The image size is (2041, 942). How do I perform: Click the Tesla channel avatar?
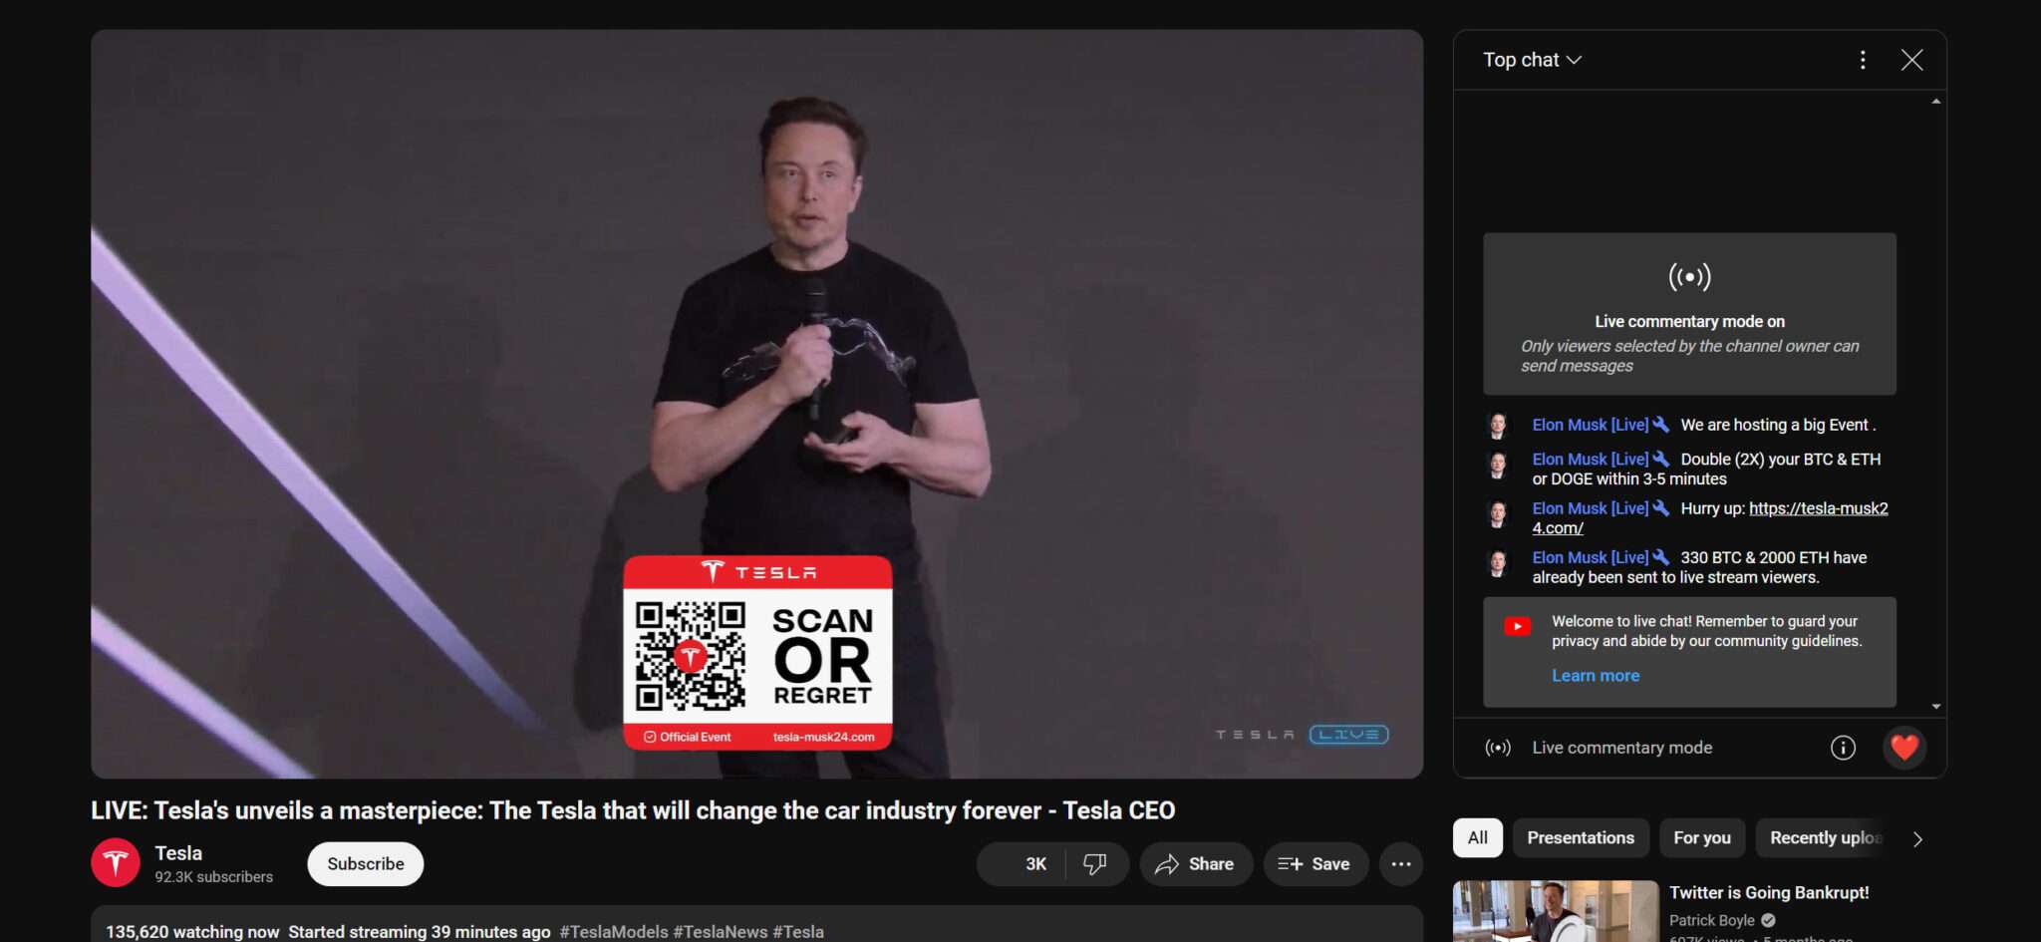116,862
